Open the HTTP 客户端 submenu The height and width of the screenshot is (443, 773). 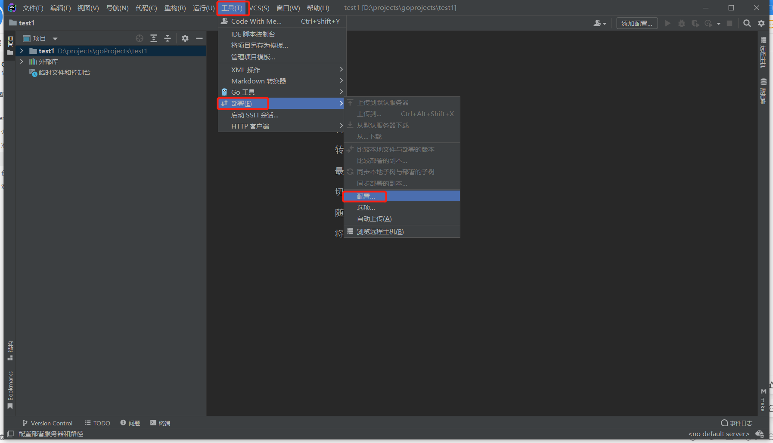(x=282, y=126)
